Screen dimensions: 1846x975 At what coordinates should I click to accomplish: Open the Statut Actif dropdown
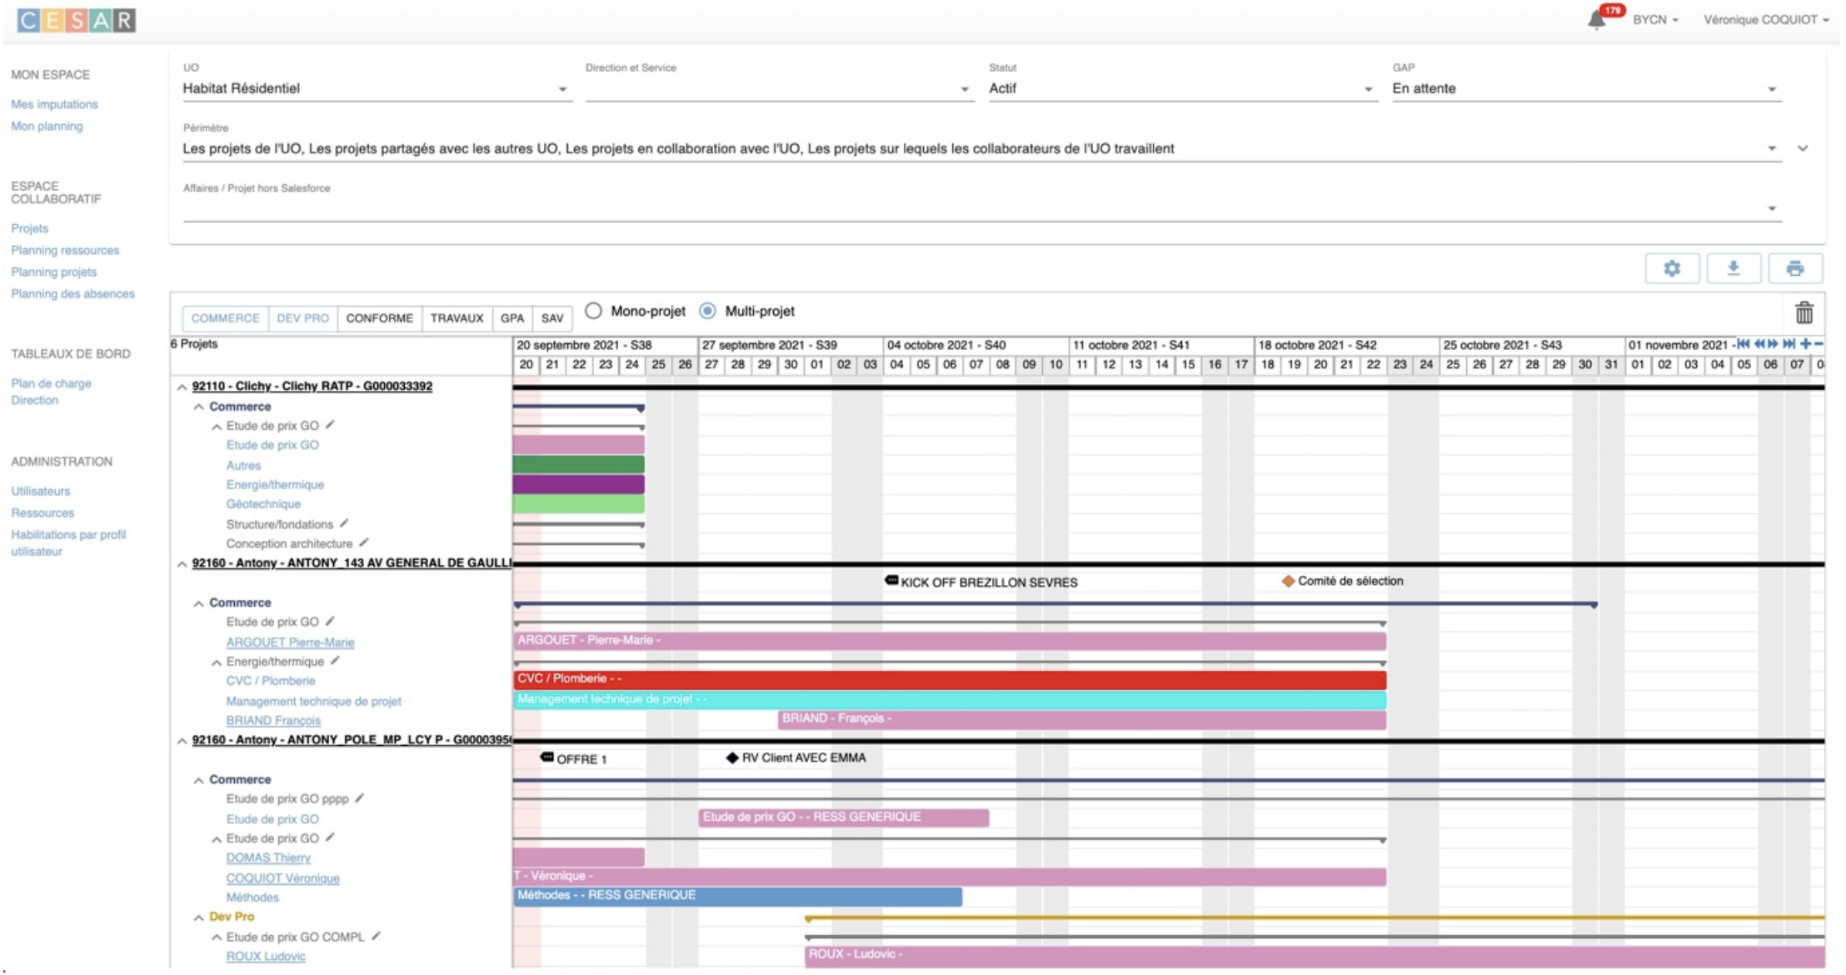click(1183, 88)
